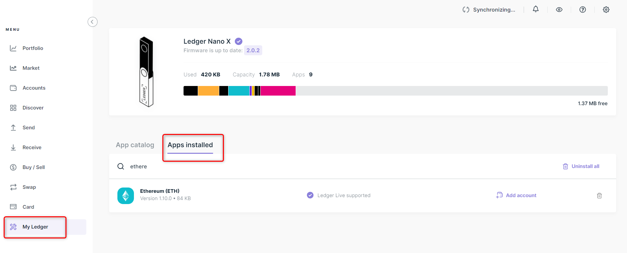Click the app search field containing 'ethere'
The image size is (627, 253).
pyautogui.click(x=265, y=166)
